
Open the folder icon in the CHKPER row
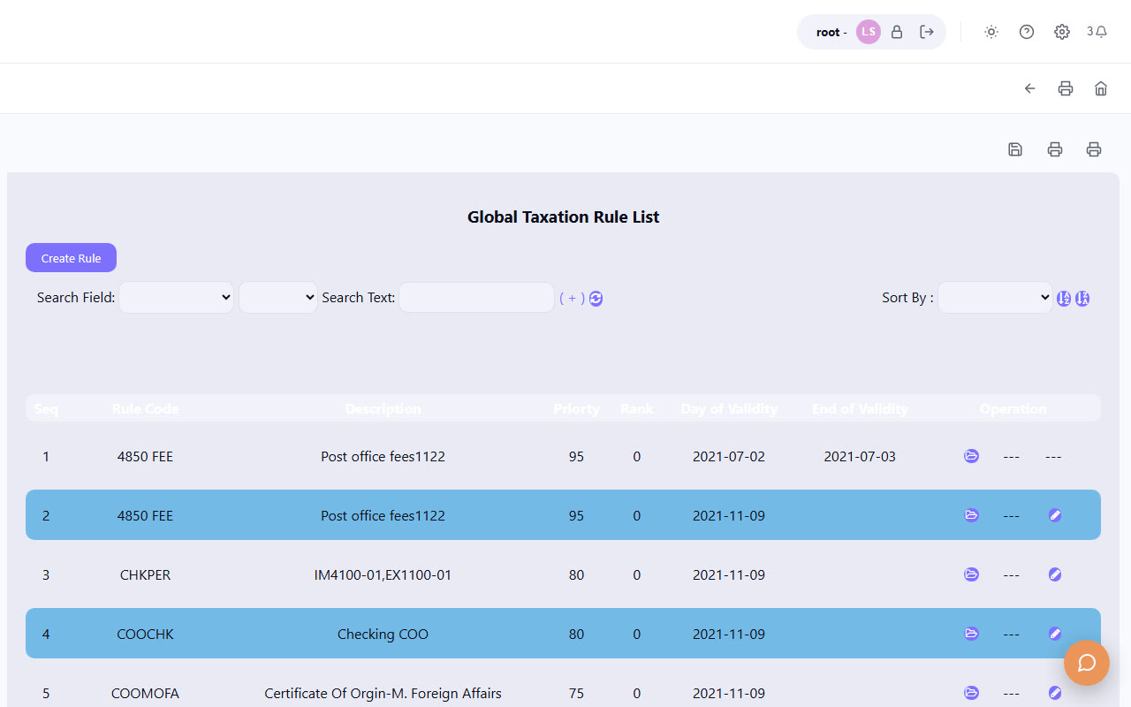(971, 574)
